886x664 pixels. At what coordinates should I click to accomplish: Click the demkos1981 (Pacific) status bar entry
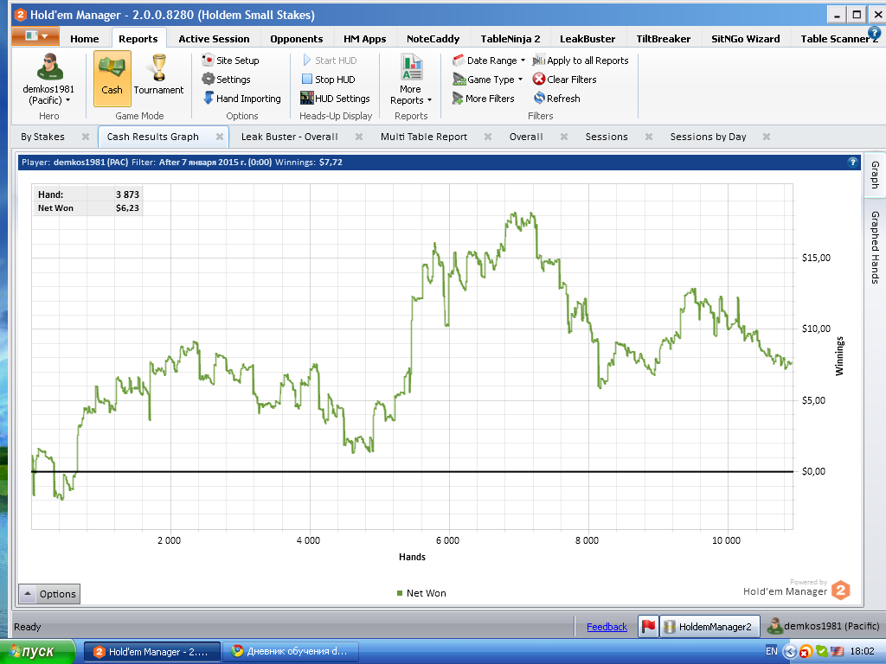coord(824,626)
